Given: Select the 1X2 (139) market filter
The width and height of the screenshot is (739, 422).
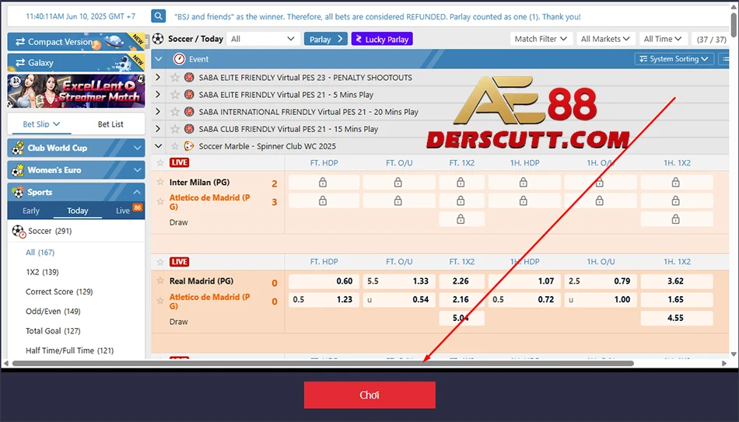Looking at the screenshot, I should pos(43,272).
